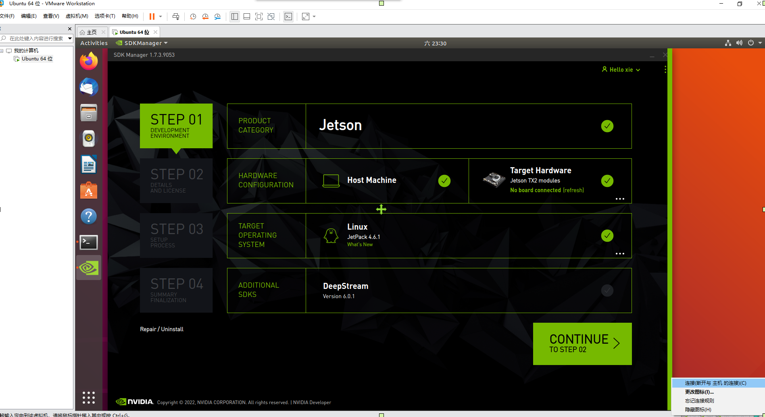Take a snapshot using the clock-plus toolbar icon
Image resolution: width=765 pixels, height=417 pixels.
tap(193, 17)
